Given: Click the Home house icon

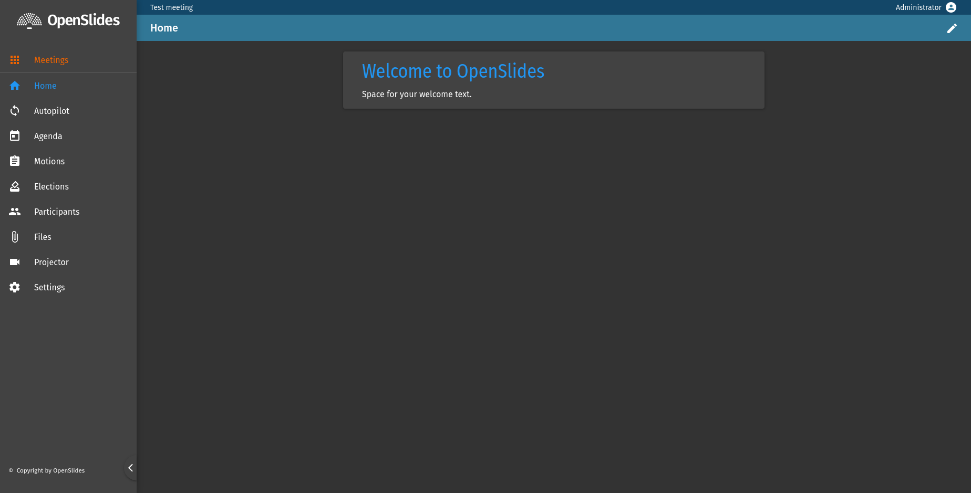Looking at the screenshot, I should tap(15, 85).
